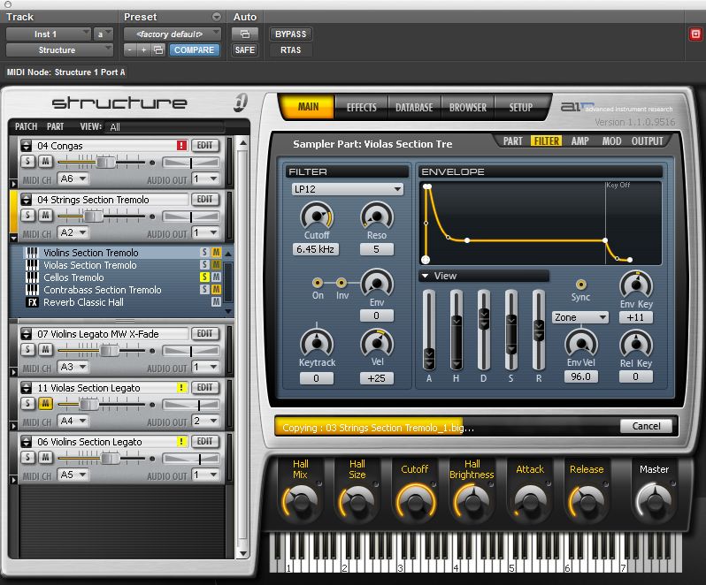Click the patch menu icon of 04 Congas
Viewport: 706px width, 585px height.
[x=27, y=146]
